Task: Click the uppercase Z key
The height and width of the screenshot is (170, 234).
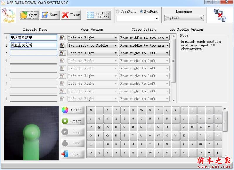Action: click(x=184, y=136)
